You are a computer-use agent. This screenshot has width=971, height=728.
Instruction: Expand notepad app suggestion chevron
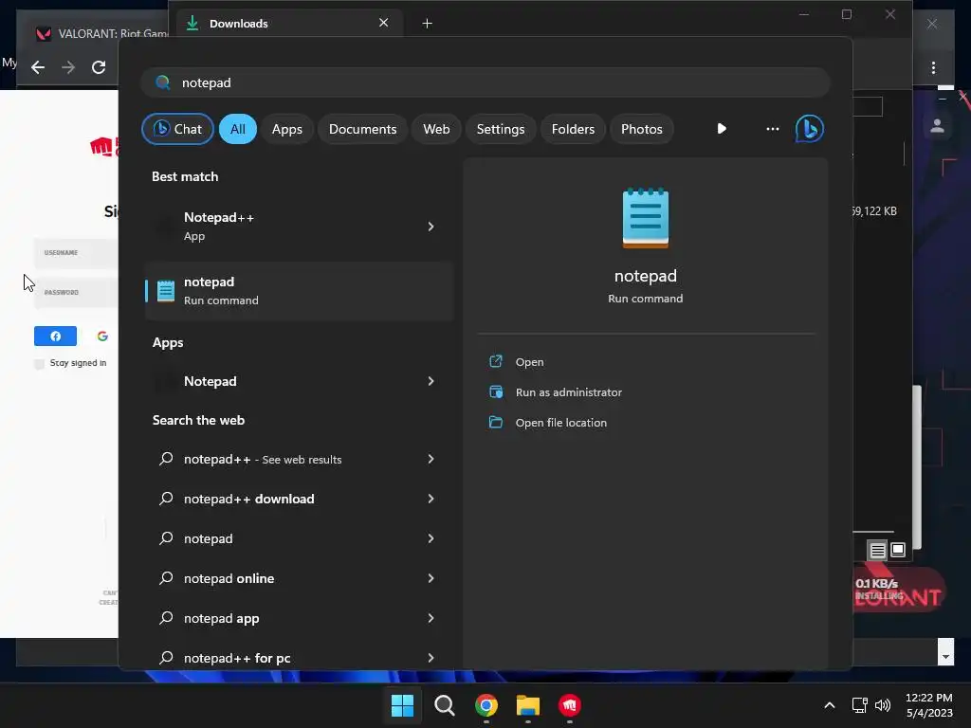tap(431, 618)
